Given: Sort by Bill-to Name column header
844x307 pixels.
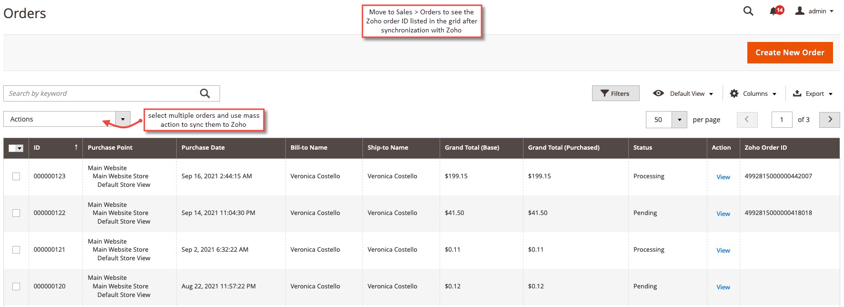Looking at the screenshot, I should coord(324,148).
